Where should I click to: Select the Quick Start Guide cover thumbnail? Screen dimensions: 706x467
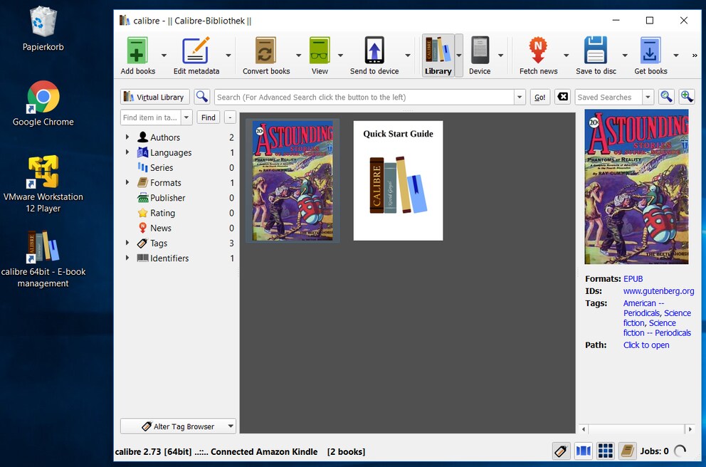click(398, 181)
